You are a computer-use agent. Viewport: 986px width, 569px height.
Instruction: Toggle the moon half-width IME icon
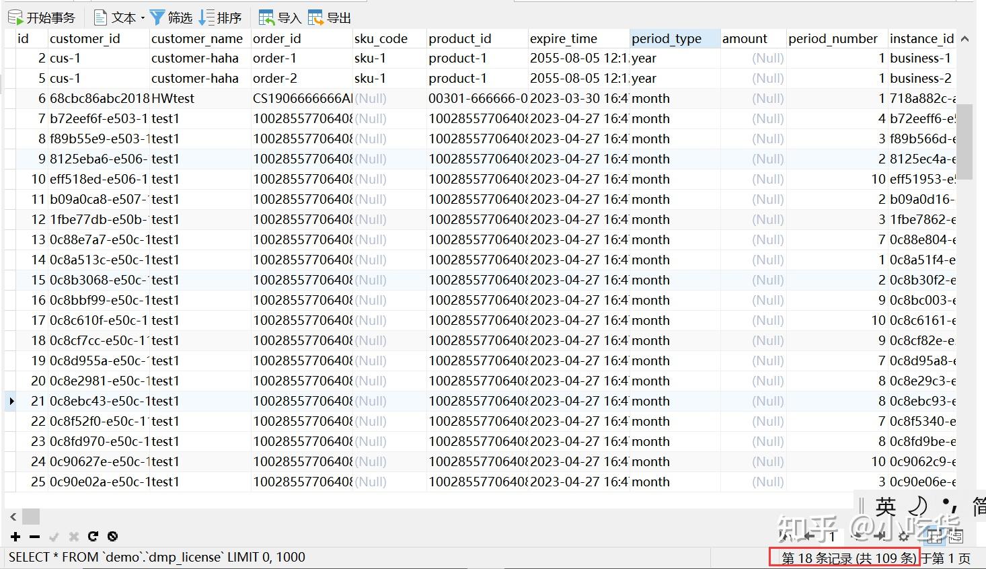pyautogui.click(x=918, y=506)
